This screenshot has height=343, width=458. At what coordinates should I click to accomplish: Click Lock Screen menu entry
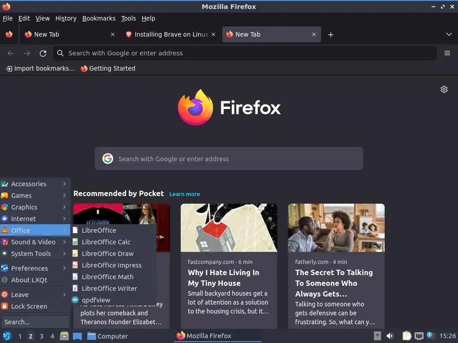click(35, 306)
